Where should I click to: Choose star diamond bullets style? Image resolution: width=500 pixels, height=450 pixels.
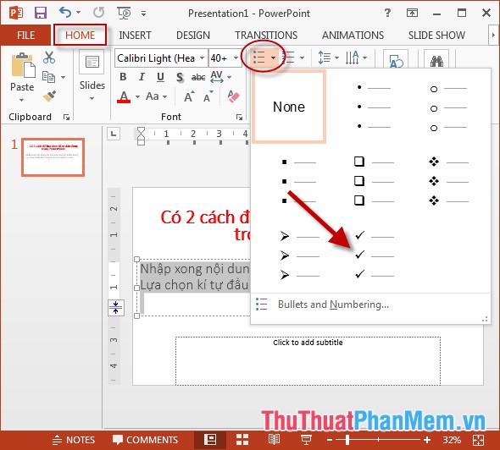click(448, 181)
